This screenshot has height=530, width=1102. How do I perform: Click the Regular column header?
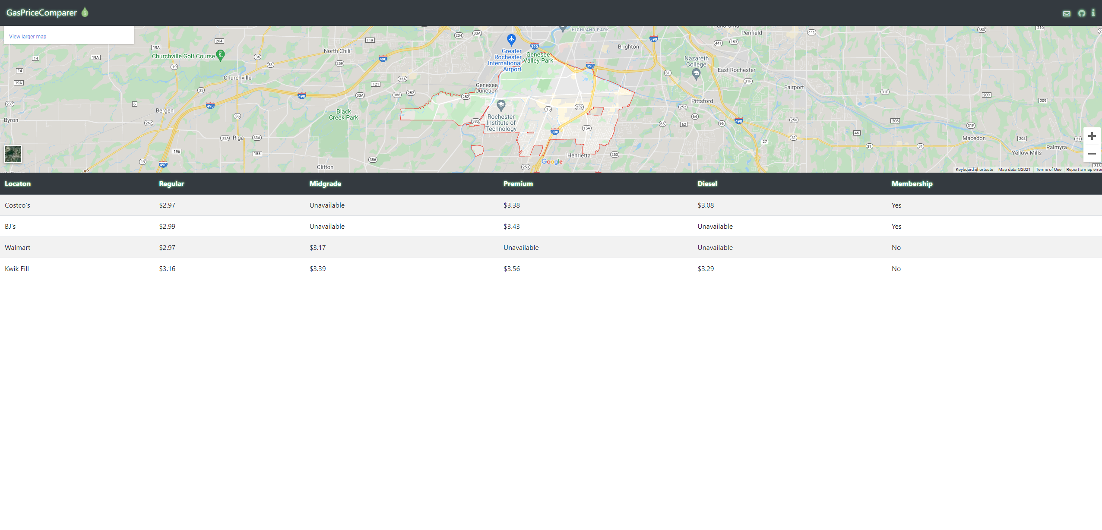click(x=171, y=184)
